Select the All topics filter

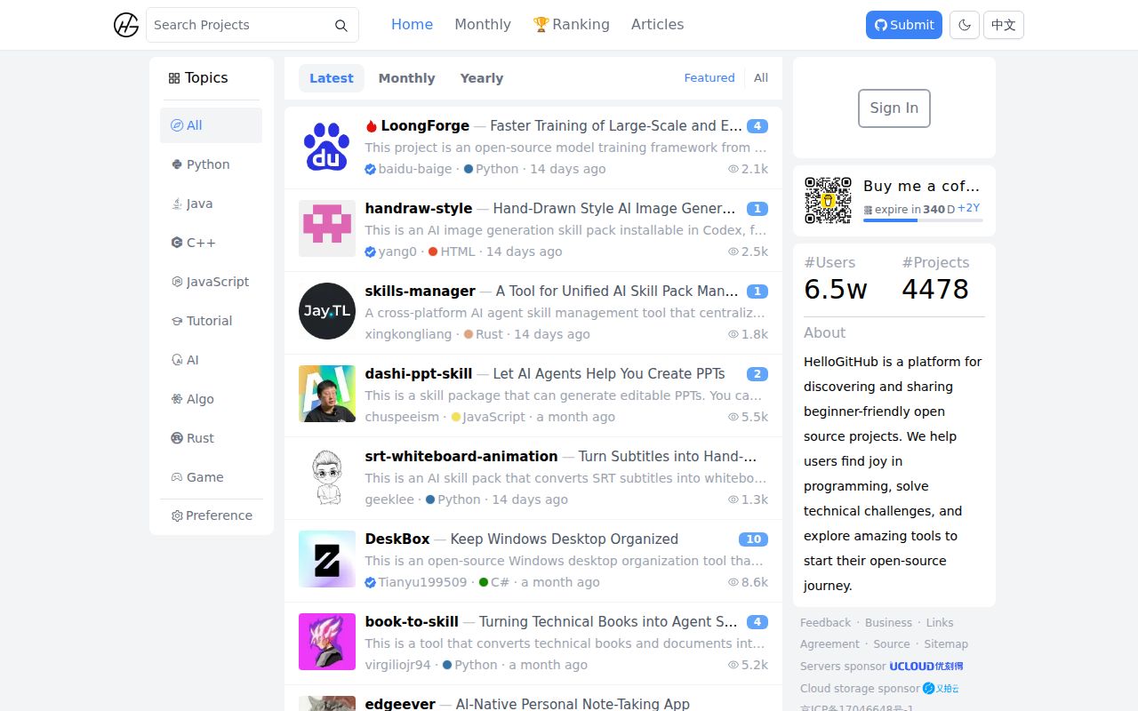pyautogui.click(x=211, y=125)
